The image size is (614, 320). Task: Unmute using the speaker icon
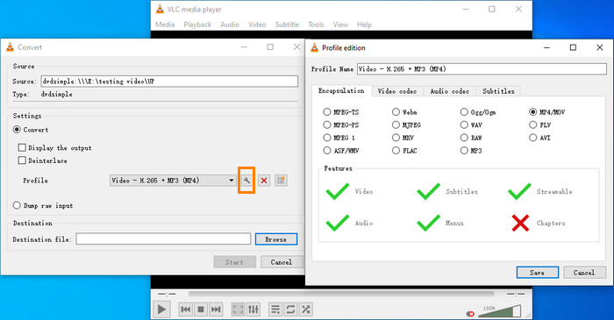pyautogui.click(x=470, y=314)
